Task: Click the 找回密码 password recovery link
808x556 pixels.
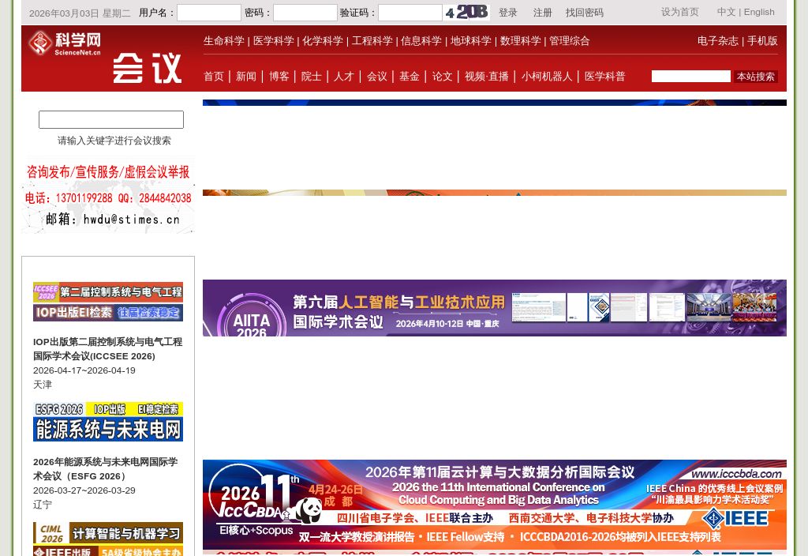Action: pos(584,12)
